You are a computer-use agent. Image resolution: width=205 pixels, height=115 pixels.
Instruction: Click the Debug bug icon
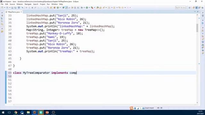(82, 8)
